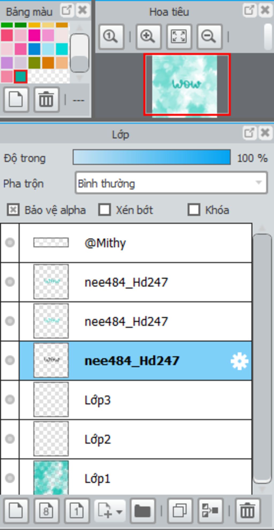Enable the Khóa checkbox

pyautogui.click(x=194, y=210)
